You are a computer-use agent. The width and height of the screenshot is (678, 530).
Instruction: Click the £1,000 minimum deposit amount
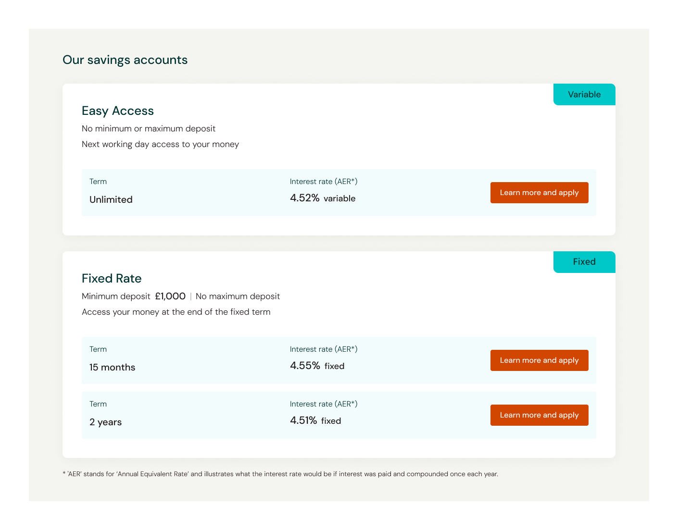[x=170, y=296]
